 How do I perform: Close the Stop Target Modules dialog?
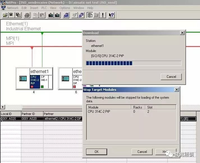[176, 90]
